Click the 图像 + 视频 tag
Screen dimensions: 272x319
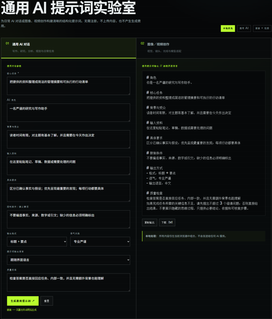262,28
